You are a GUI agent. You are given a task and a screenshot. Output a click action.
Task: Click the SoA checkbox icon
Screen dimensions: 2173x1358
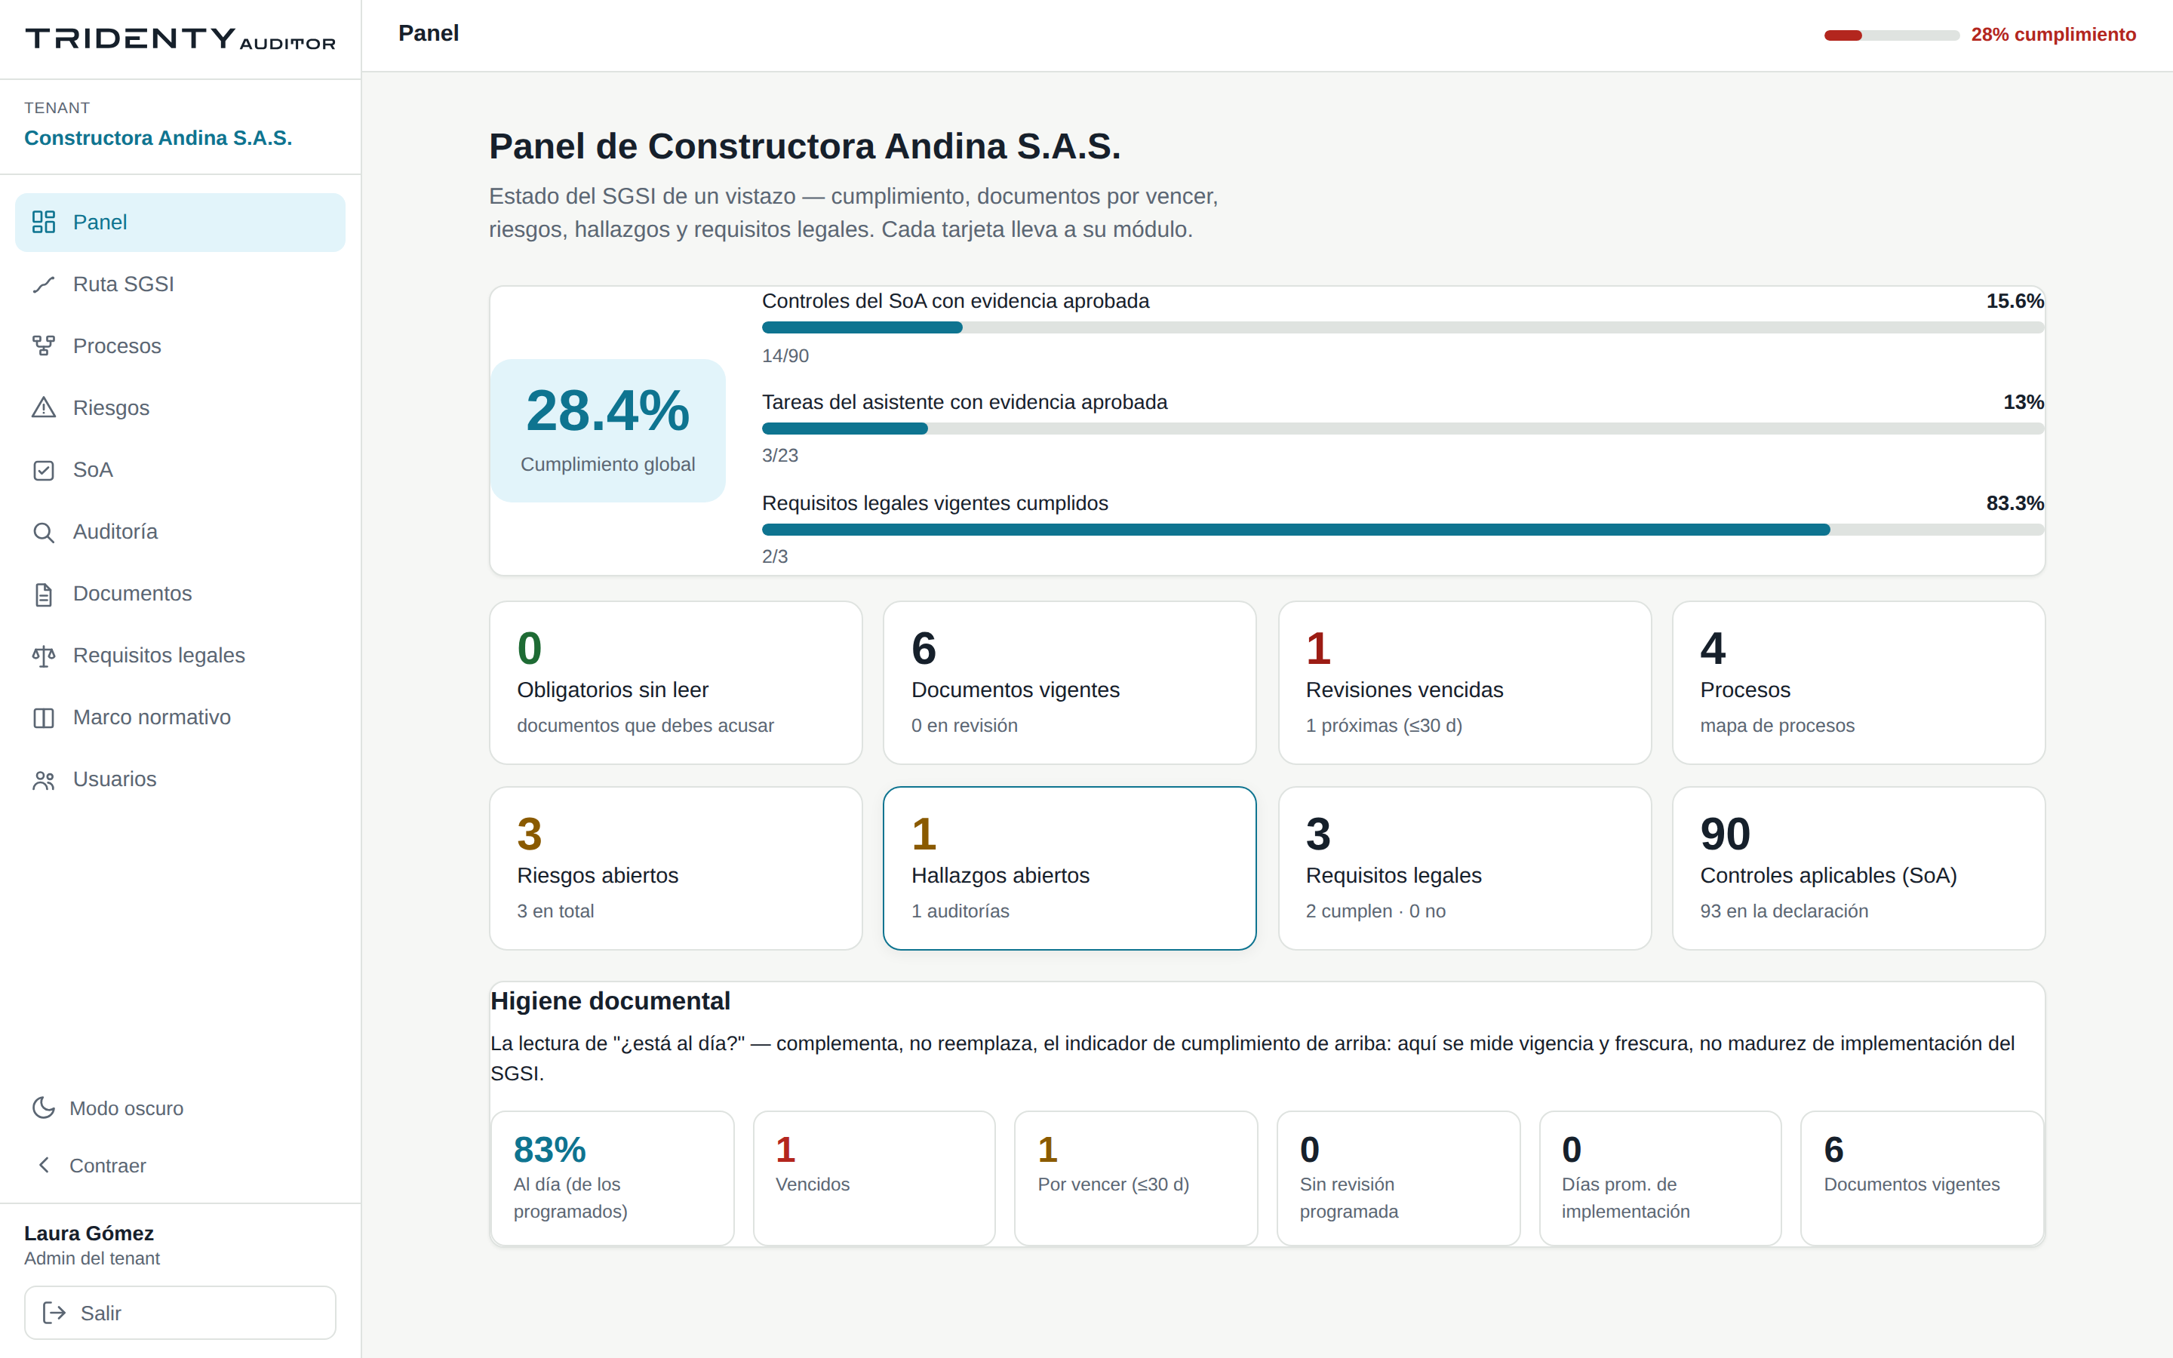pyautogui.click(x=43, y=470)
